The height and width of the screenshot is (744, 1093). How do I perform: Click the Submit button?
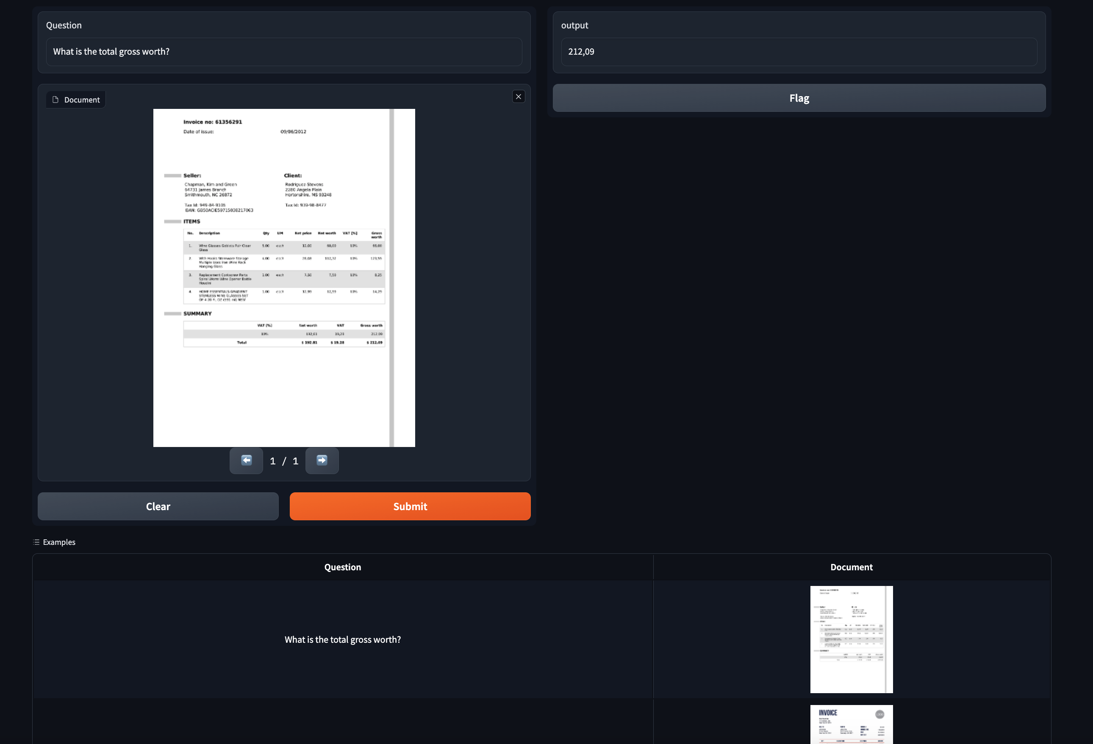(410, 506)
